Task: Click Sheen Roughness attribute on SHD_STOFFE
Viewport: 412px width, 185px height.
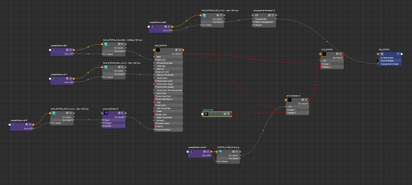Action: [x=168, y=117]
